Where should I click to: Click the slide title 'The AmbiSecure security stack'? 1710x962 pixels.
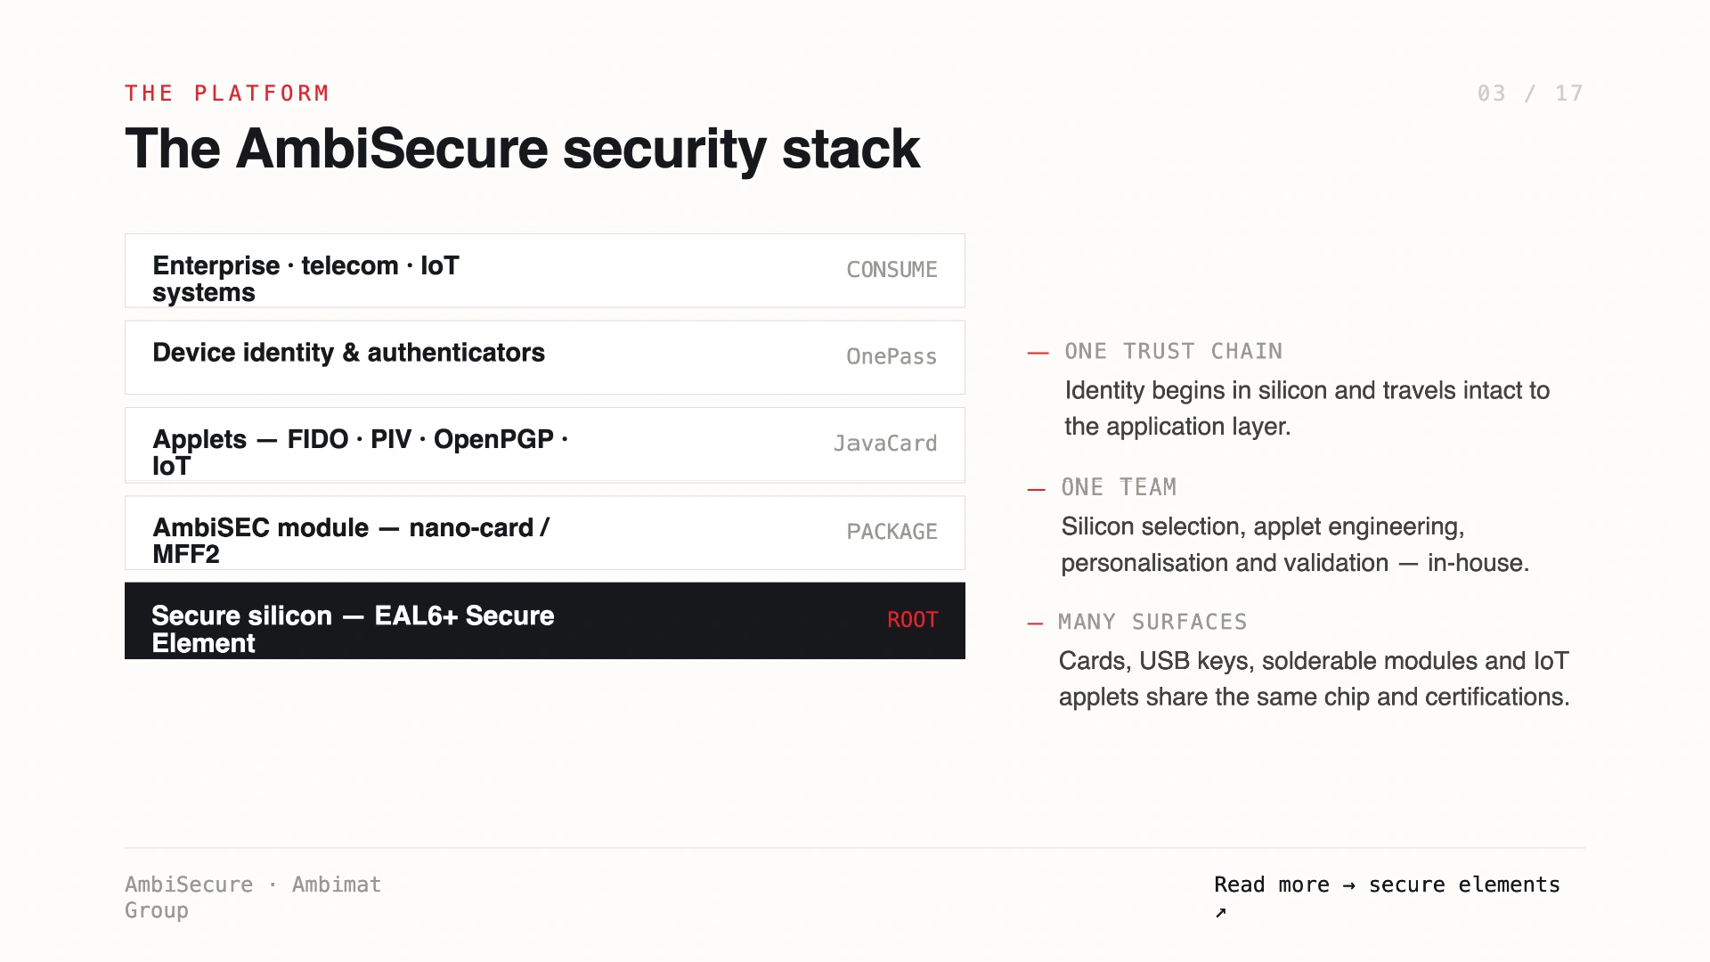(x=522, y=148)
